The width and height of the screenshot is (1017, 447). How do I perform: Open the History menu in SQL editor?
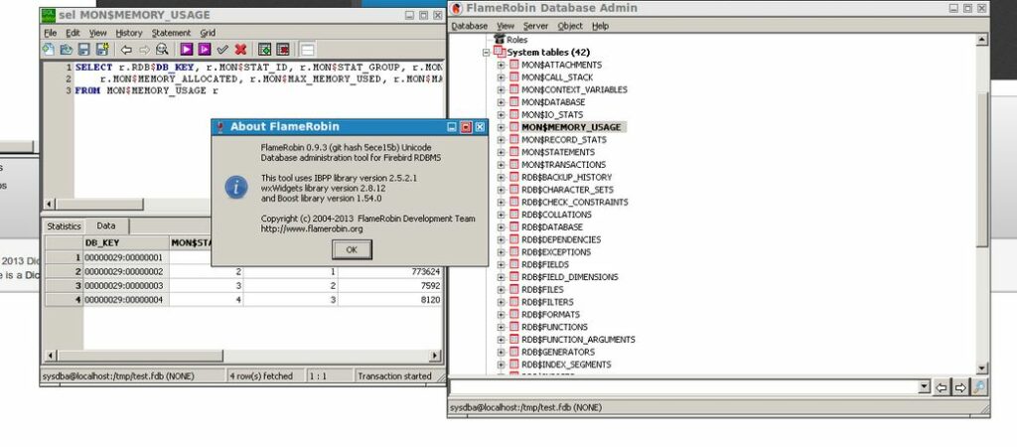tap(128, 33)
